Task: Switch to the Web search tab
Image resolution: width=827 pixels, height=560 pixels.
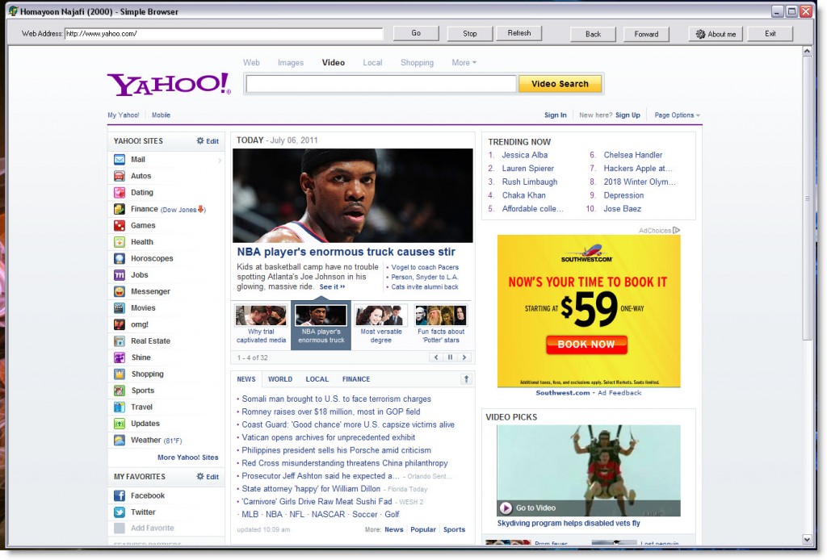Action: click(x=251, y=63)
